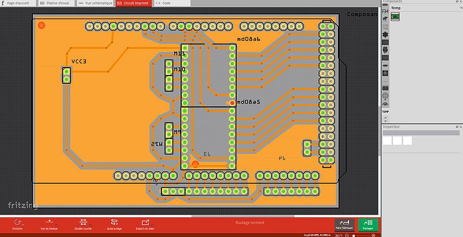Viewport: 463px width, 237px height.
Task: Select the TEMP parts bin icon
Action: click(385, 111)
